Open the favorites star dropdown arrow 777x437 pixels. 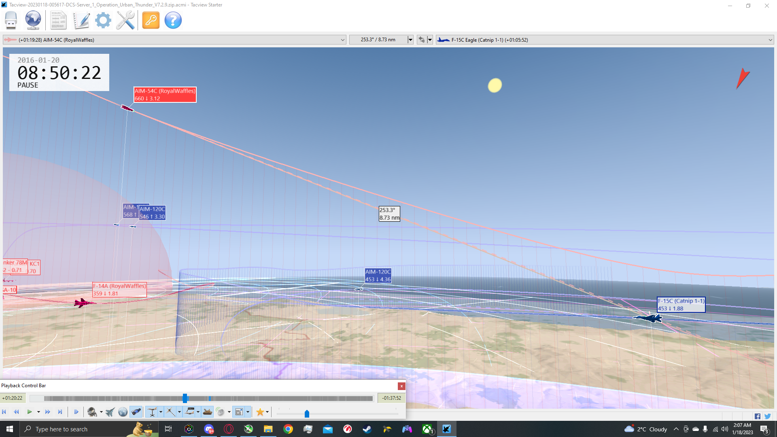pyautogui.click(x=267, y=412)
